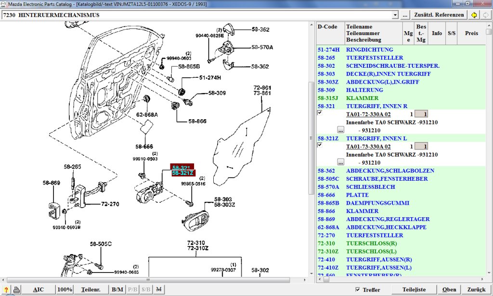Expand details button beside second Innenfarbe row
Image resolution: width=493 pixels, height=296 pixels.
tap(340, 162)
